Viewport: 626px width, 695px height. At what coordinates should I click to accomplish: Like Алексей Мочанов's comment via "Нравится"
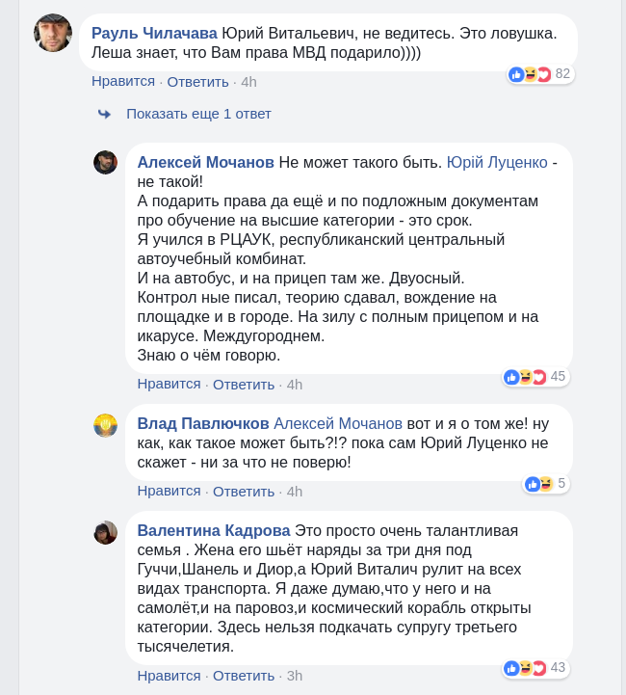[169, 384]
